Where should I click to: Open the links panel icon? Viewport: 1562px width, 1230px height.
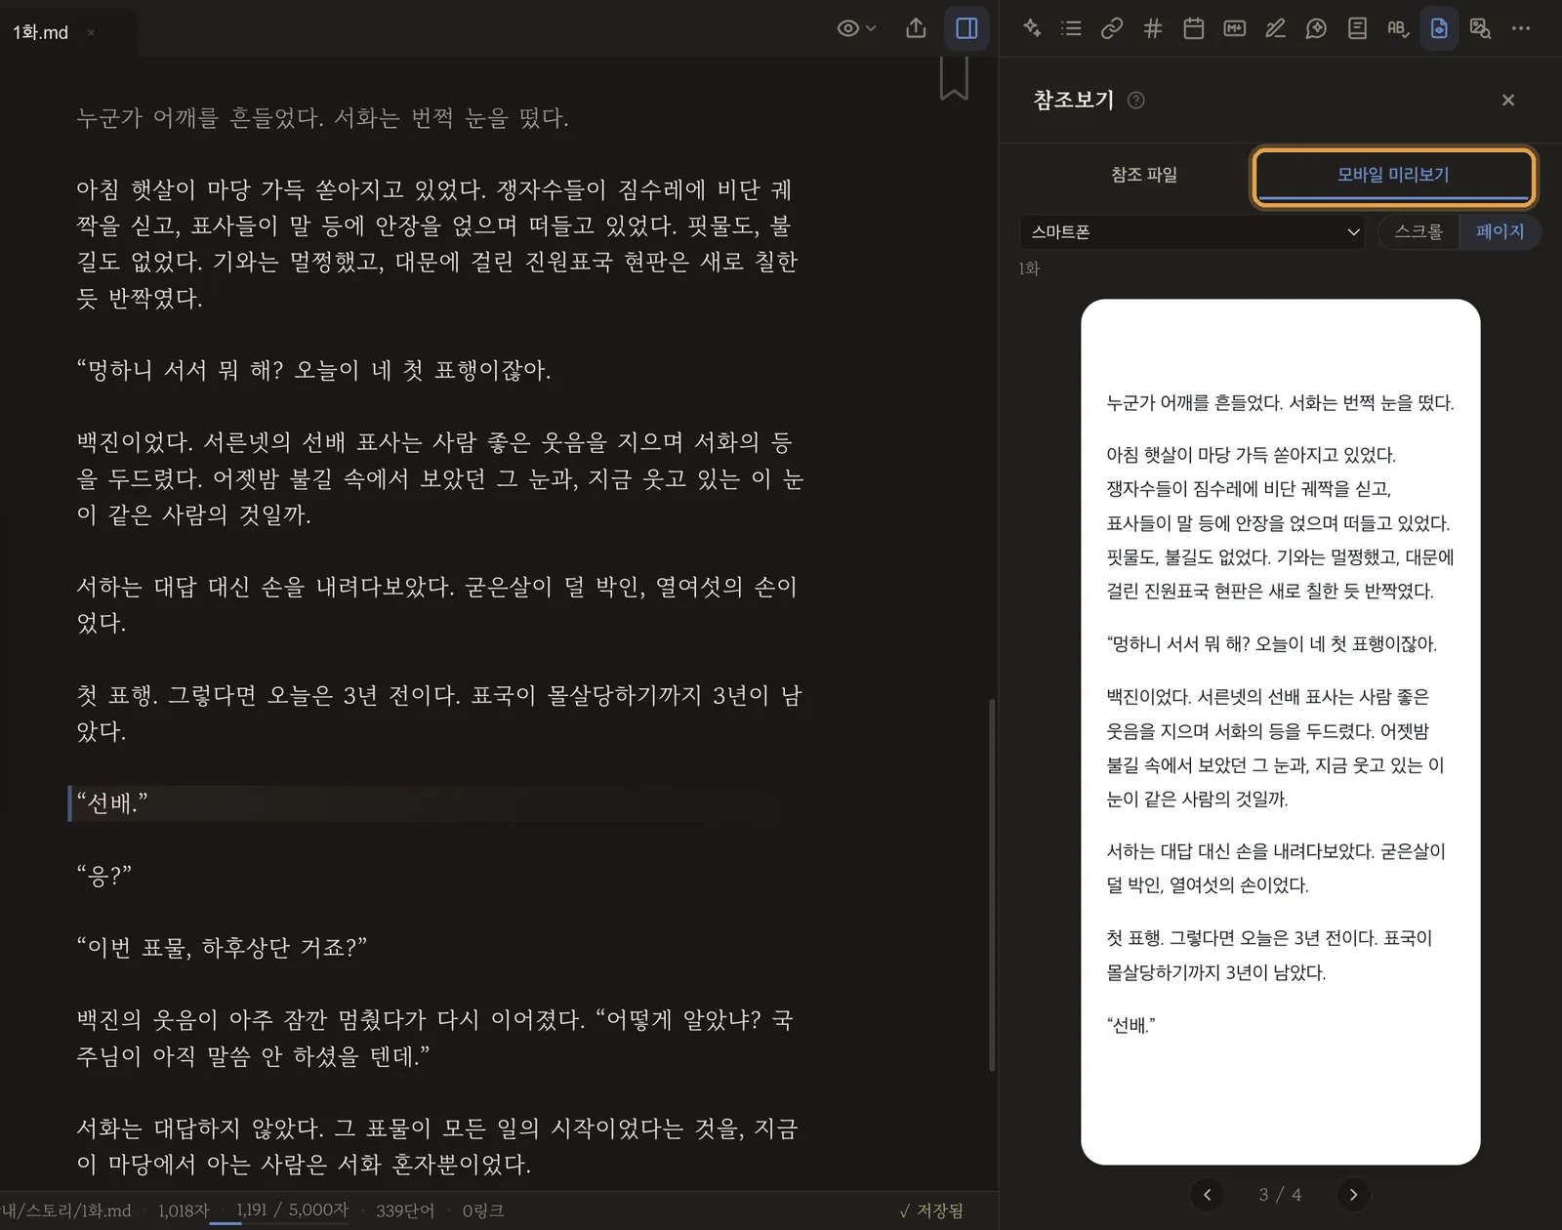click(1112, 28)
